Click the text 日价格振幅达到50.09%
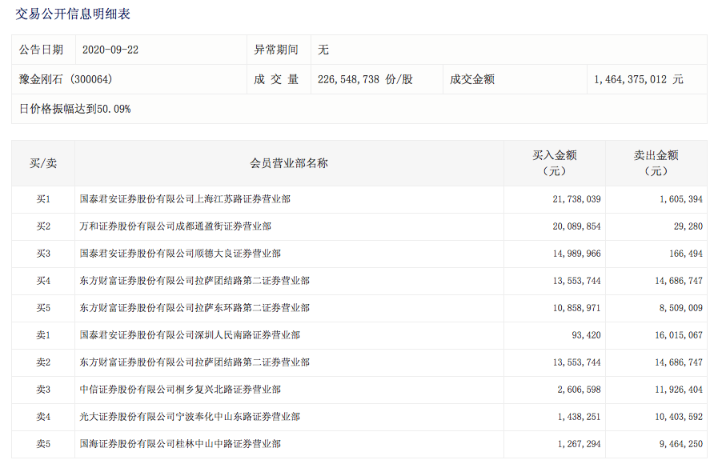This screenshot has height=460, width=718. [74, 109]
